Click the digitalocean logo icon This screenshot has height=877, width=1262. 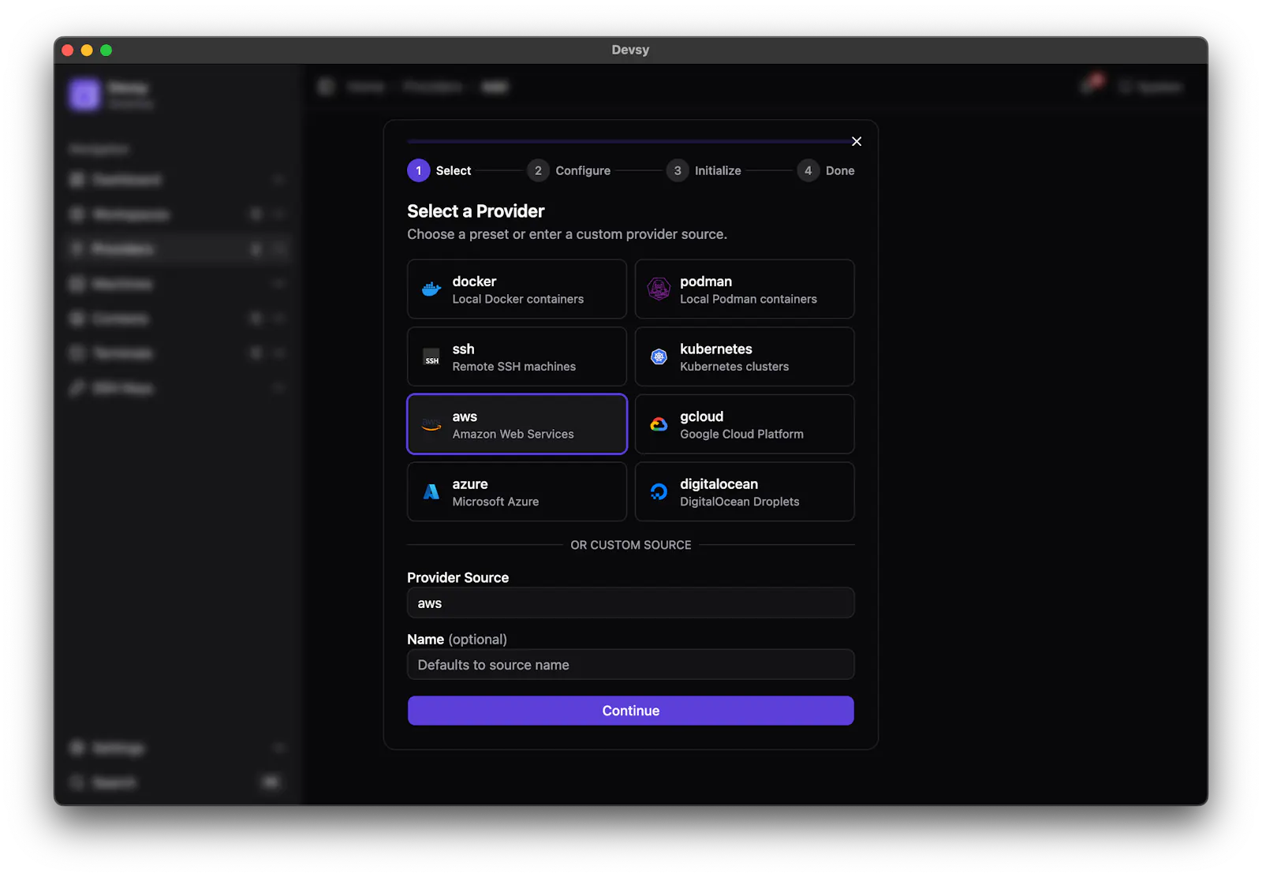pyautogui.click(x=659, y=492)
